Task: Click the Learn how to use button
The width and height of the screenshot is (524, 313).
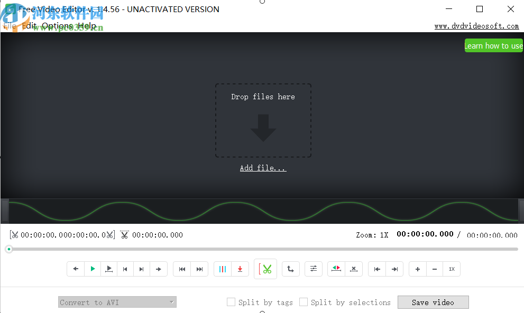Action: (x=493, y=46)
